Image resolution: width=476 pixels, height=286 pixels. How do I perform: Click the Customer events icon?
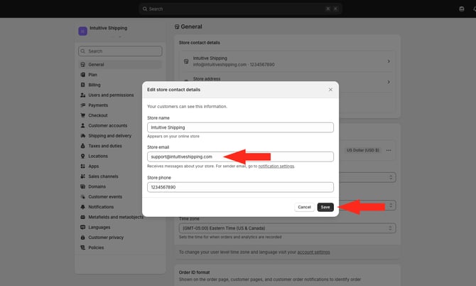click(x=83, y=197)
